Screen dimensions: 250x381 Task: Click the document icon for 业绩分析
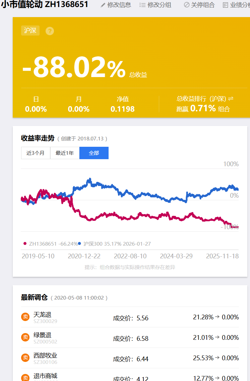pos(226,5)
